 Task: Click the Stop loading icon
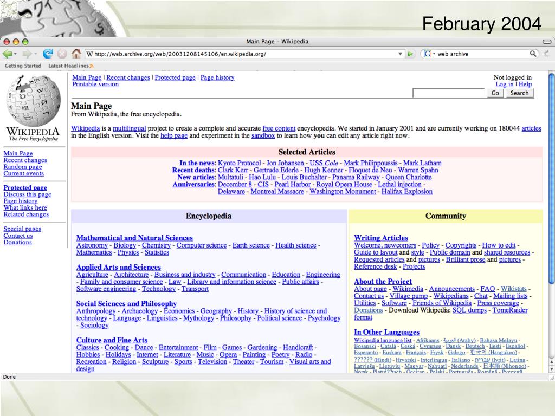pyautogui.click(x=62, y=54)
